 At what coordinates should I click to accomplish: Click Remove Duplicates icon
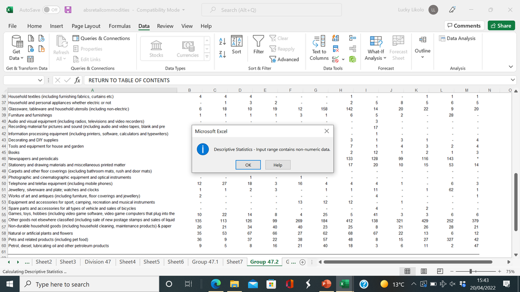[336, 49]
